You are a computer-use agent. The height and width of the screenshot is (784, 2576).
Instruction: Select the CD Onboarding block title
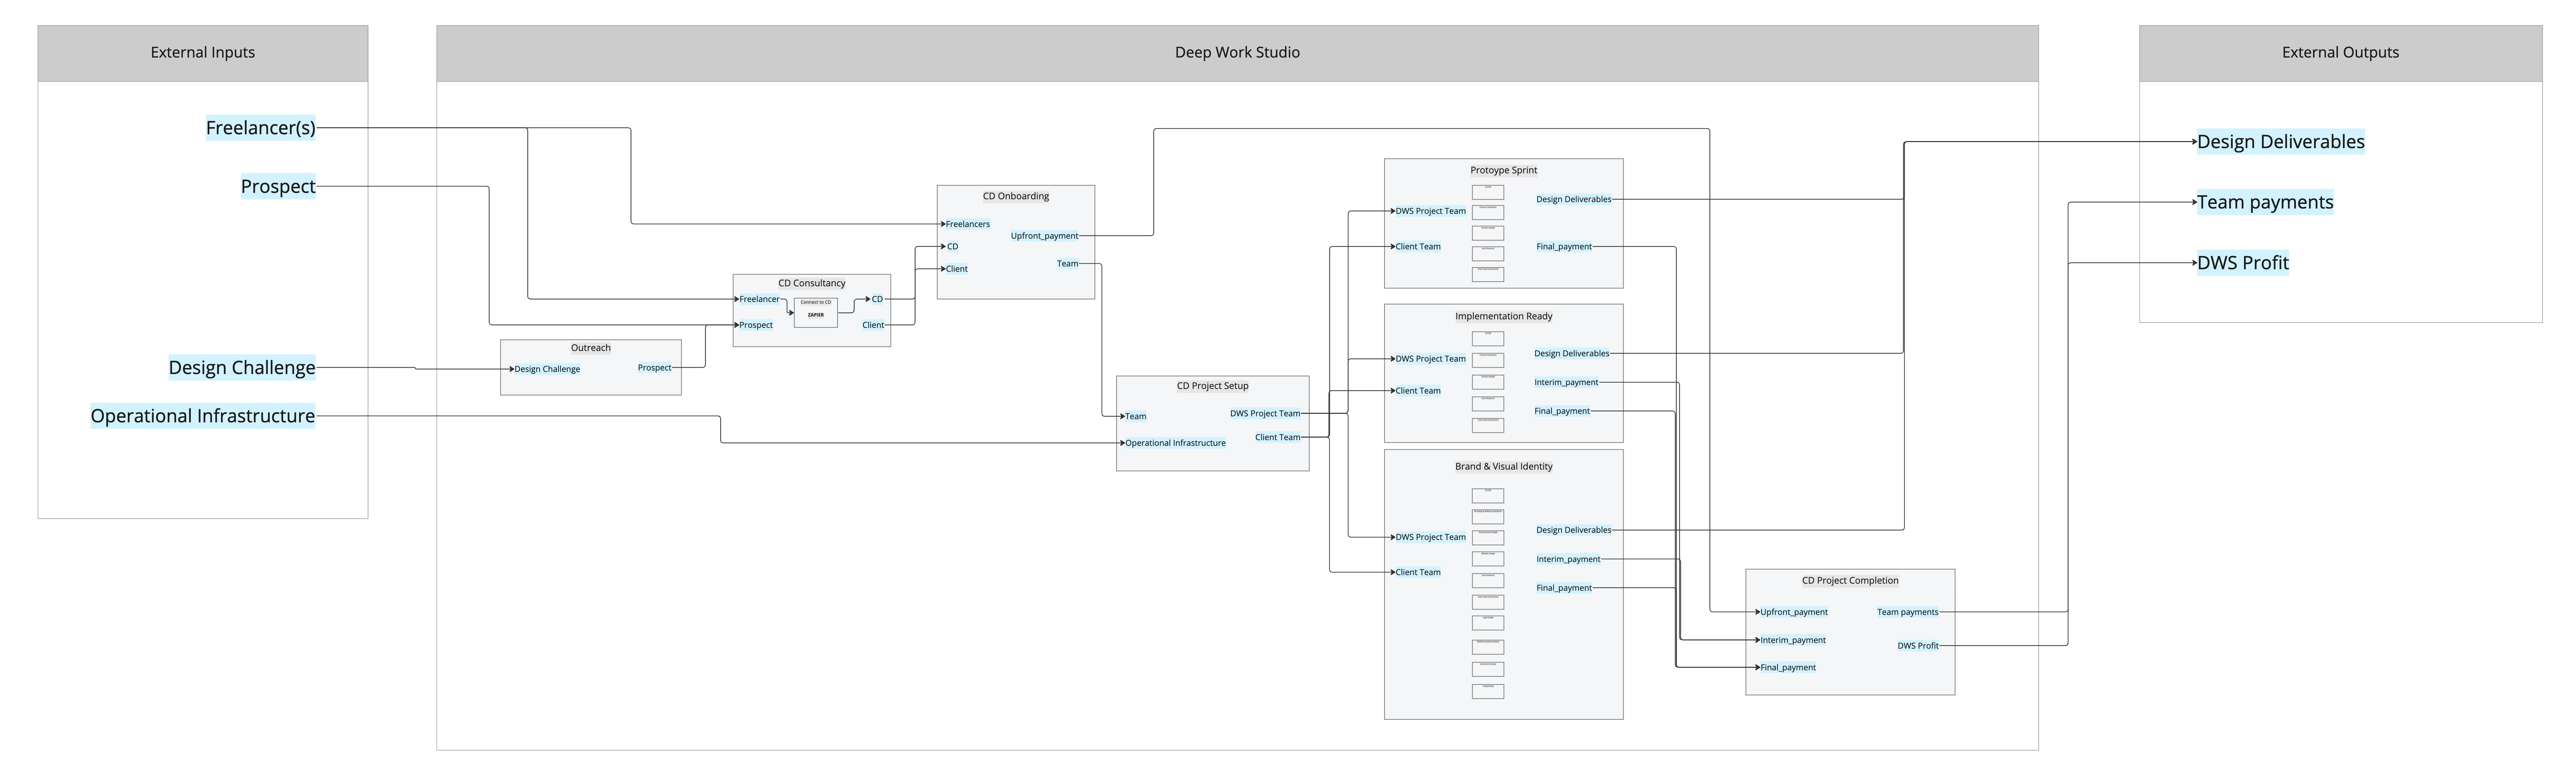tap(1016, 196)
